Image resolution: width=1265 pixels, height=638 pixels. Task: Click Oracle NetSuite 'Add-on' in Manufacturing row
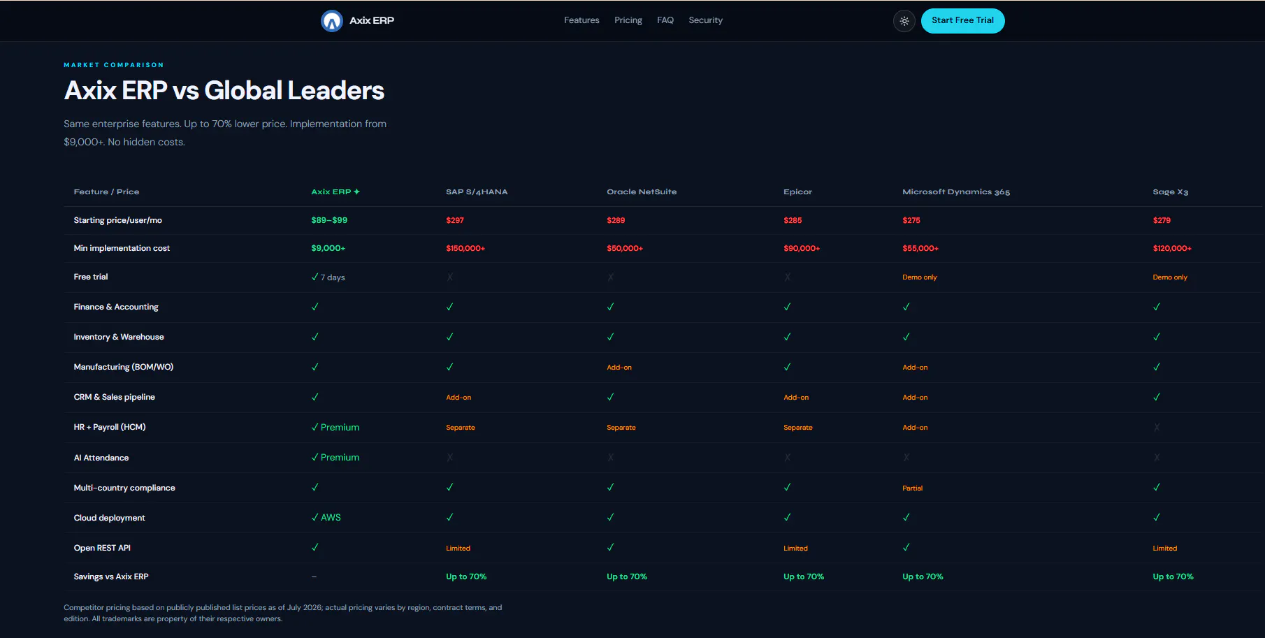619,368
